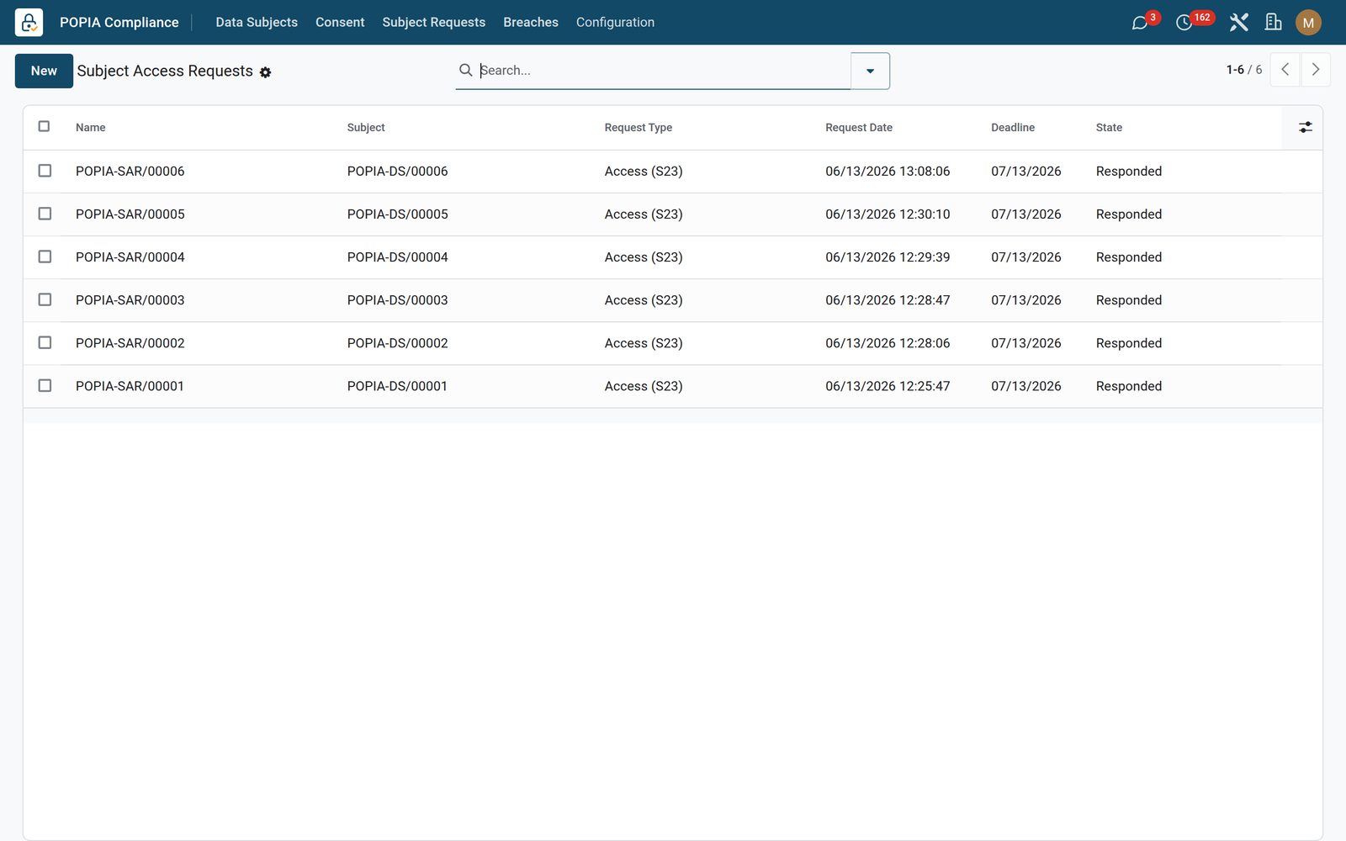Viewport: 1346px width, 841px height.
Task: Click the POPIA Compliance app title
Action: 119,23
